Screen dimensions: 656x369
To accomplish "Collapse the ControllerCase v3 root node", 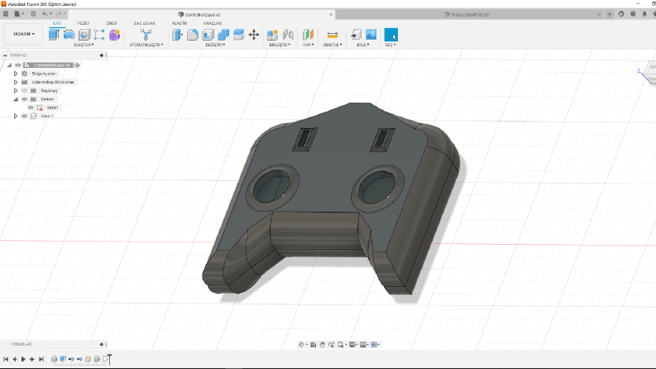I will point(9,65).
